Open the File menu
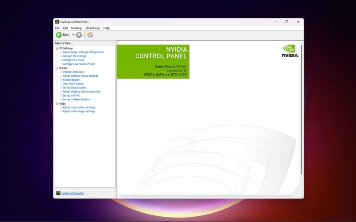Image resolution: width=356 pixels, height=222 pixels. click(x=57, y=28)
